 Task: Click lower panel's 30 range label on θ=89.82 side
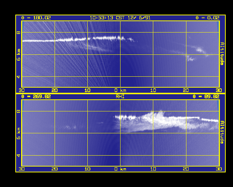pos(219,169)
